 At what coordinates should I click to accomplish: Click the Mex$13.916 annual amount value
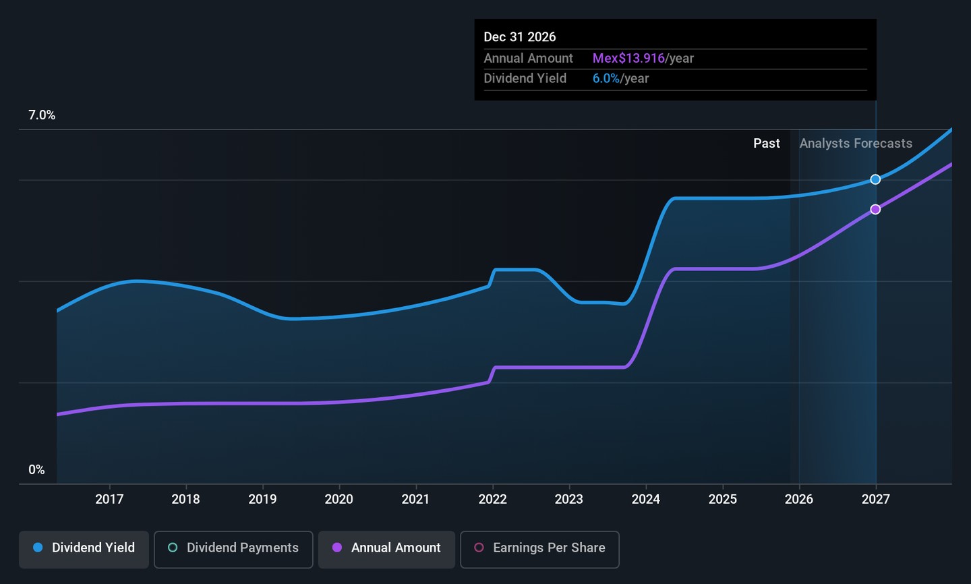628,59
